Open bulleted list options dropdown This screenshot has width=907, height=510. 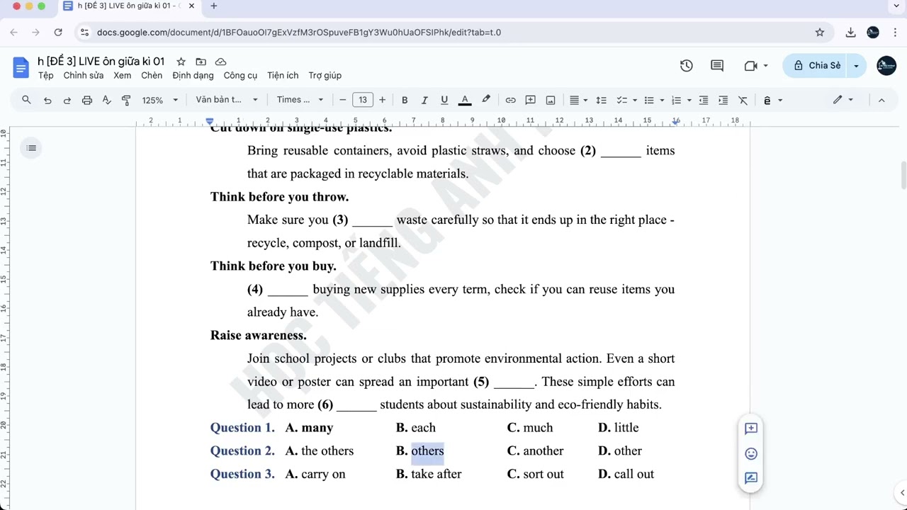pyautogui.click(x=653, y=100)
